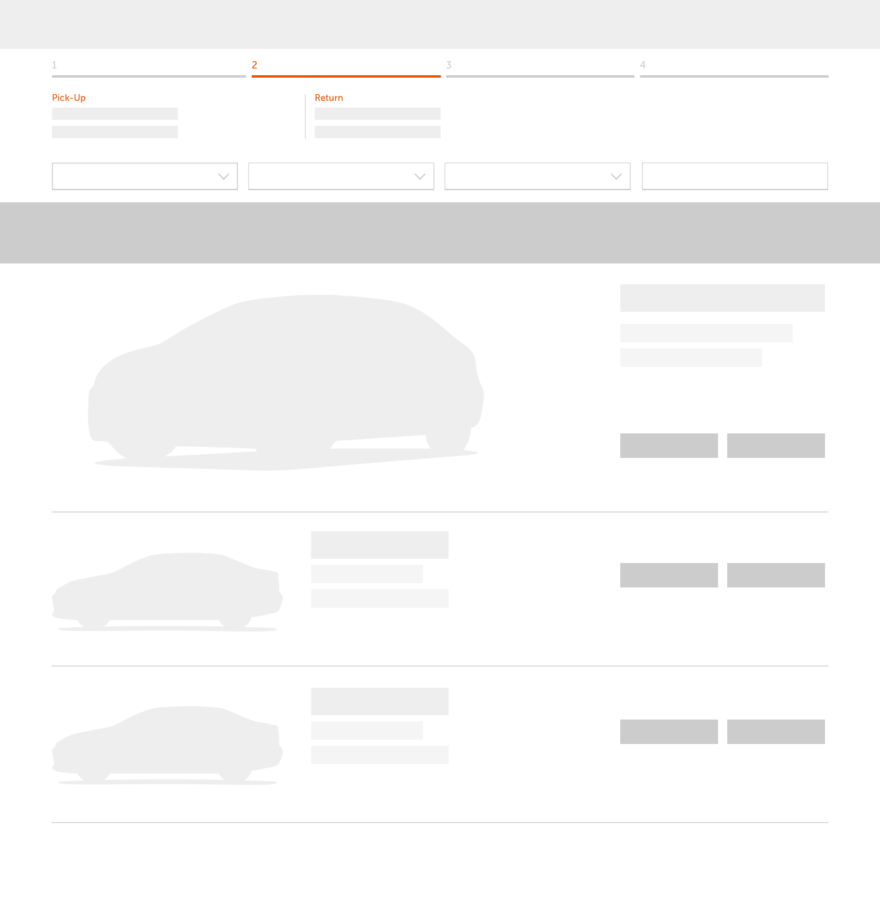Image resolution: width=880 pixels, height=917 pixels.
Task: Select the Pick-Up section heading
Action: [x=68, y=98]
